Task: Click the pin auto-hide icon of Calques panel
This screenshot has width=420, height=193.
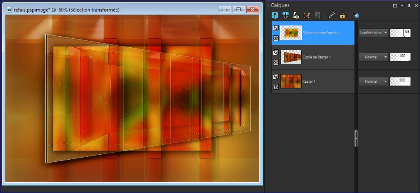Action: pos(409,5)
